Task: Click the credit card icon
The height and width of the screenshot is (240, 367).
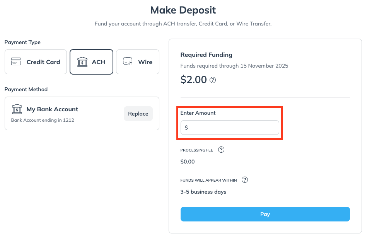Action: (x=16, y=62)
